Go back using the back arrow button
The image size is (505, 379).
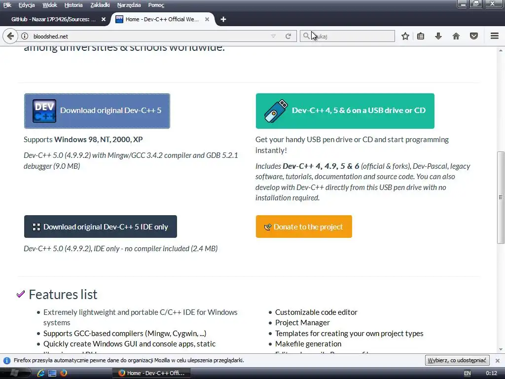coord(10,36)
